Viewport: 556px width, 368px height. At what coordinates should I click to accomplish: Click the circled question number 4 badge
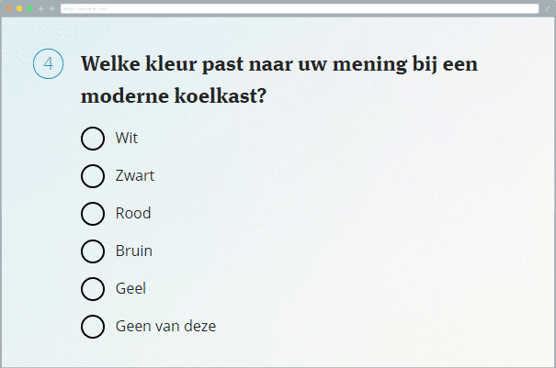48,64
